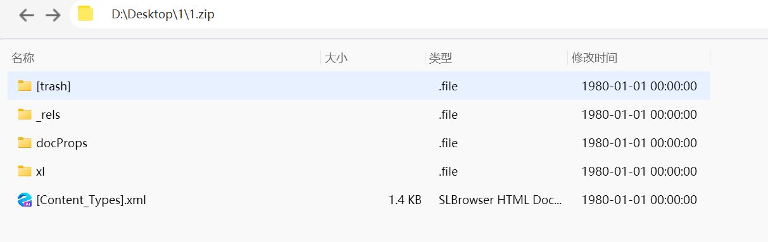Sort by the 修改时间 column header
The image size is (768, 242).
pyautogui.click(x=595, y=58)
